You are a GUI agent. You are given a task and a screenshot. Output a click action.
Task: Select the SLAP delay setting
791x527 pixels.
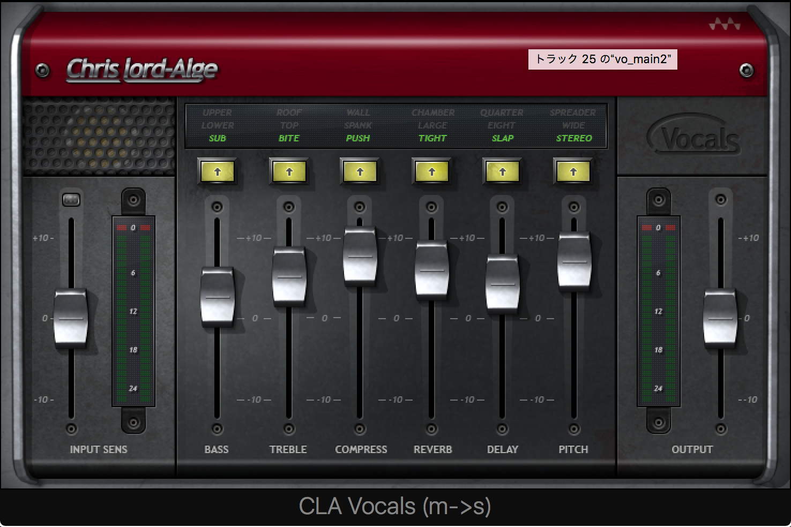[502, 138]
